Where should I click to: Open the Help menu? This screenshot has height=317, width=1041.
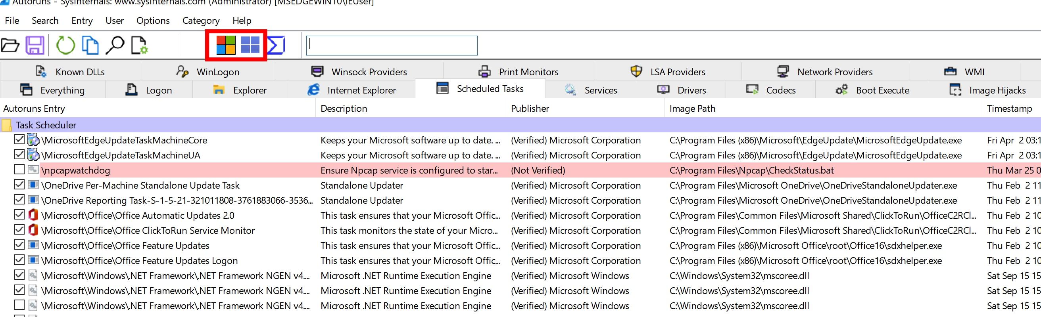pos(242,21)
